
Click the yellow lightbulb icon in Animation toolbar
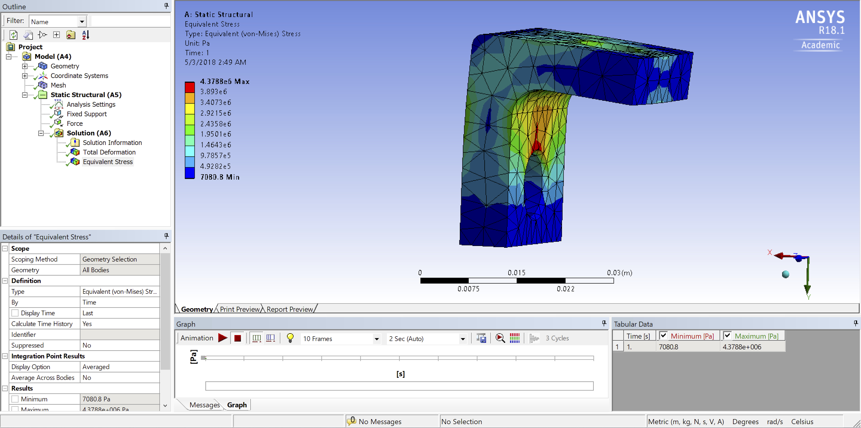290,338
